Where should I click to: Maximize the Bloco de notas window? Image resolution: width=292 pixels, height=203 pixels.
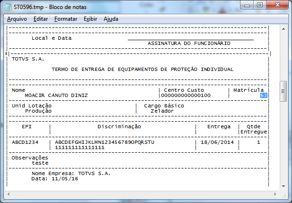(x=260, y=5)
